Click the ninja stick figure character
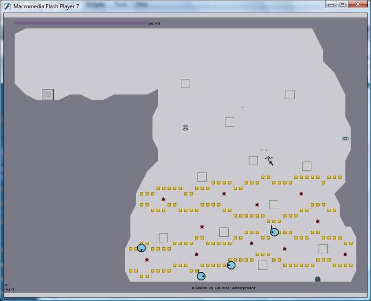Image resolution: width=371 pixels, height=301 pixels. pos(269,160)
